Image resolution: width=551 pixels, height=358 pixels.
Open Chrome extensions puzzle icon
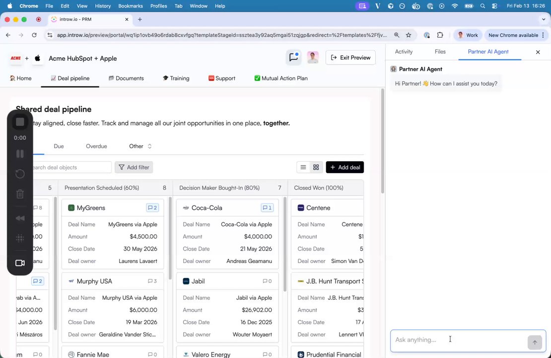[x=440, y=35]
